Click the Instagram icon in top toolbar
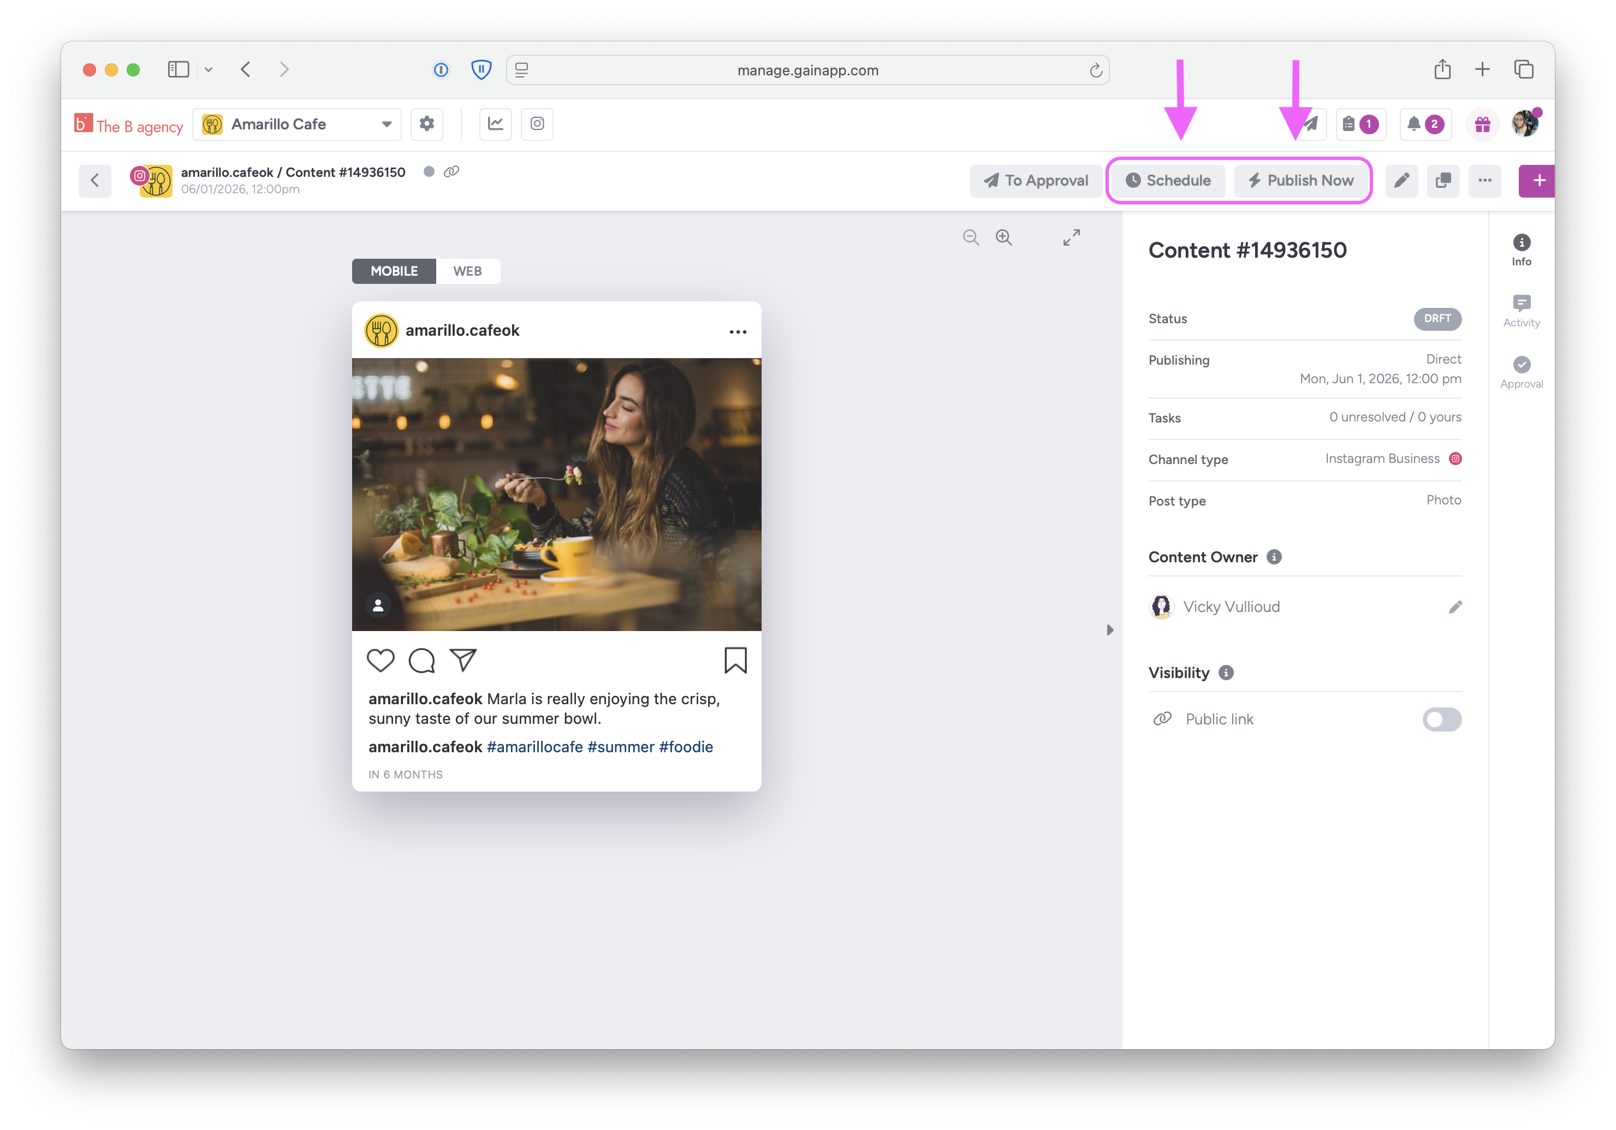 pos(537,124)
